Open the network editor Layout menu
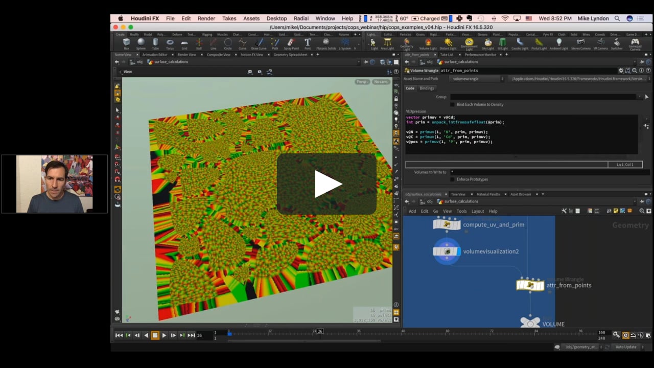The height and width of the screenshot is (368, 654). [x=478, y=211]
